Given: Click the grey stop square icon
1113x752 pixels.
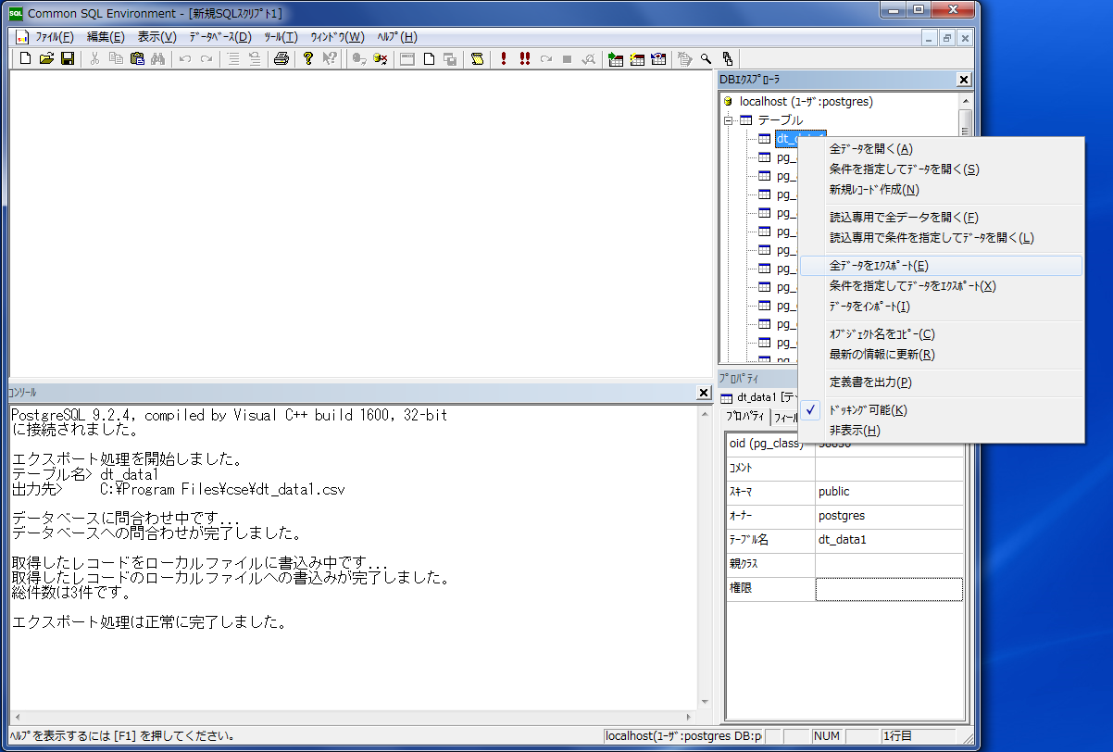Looking at the screenshot, I should click(567, 58).
